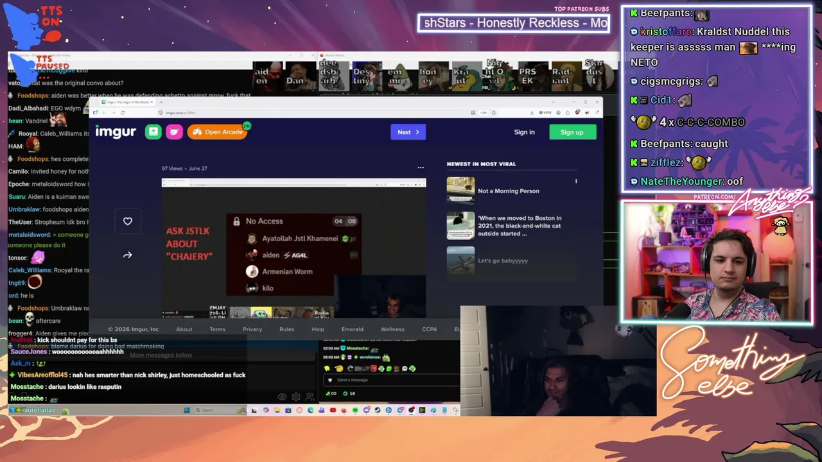Viewport: 822px width, 462px height.
Task: Click the Terms footer link
Action: pyautogui.click(x=218, y=329)
